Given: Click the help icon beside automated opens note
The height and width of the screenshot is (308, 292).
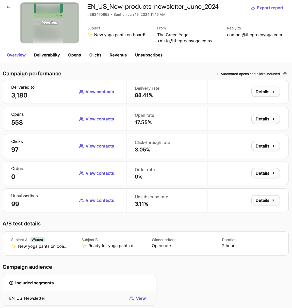Looking at the screenshot, I should pos(285,74).
